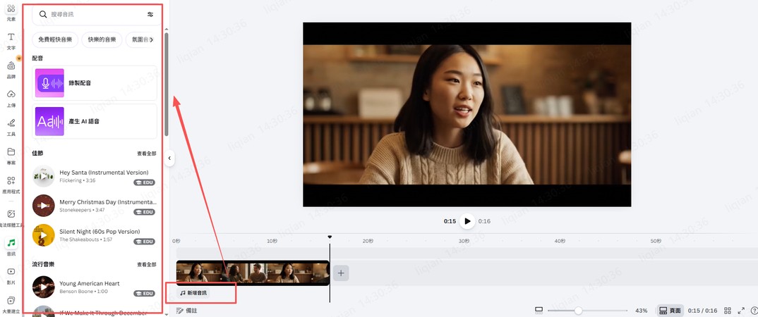The height and width of the screenshot is (317, 758).
Task: Open 產生 AI 語音 card
Action: click(x=95, y=122)
